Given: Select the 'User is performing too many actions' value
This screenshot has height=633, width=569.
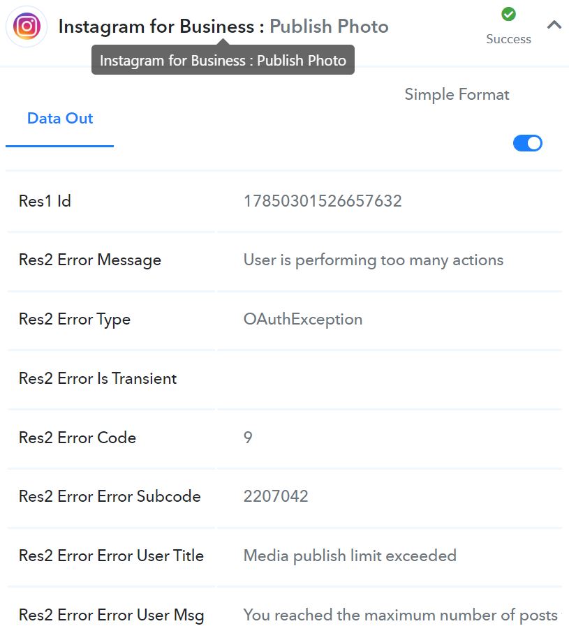Looking at the screenshot, I should (374, 260).
